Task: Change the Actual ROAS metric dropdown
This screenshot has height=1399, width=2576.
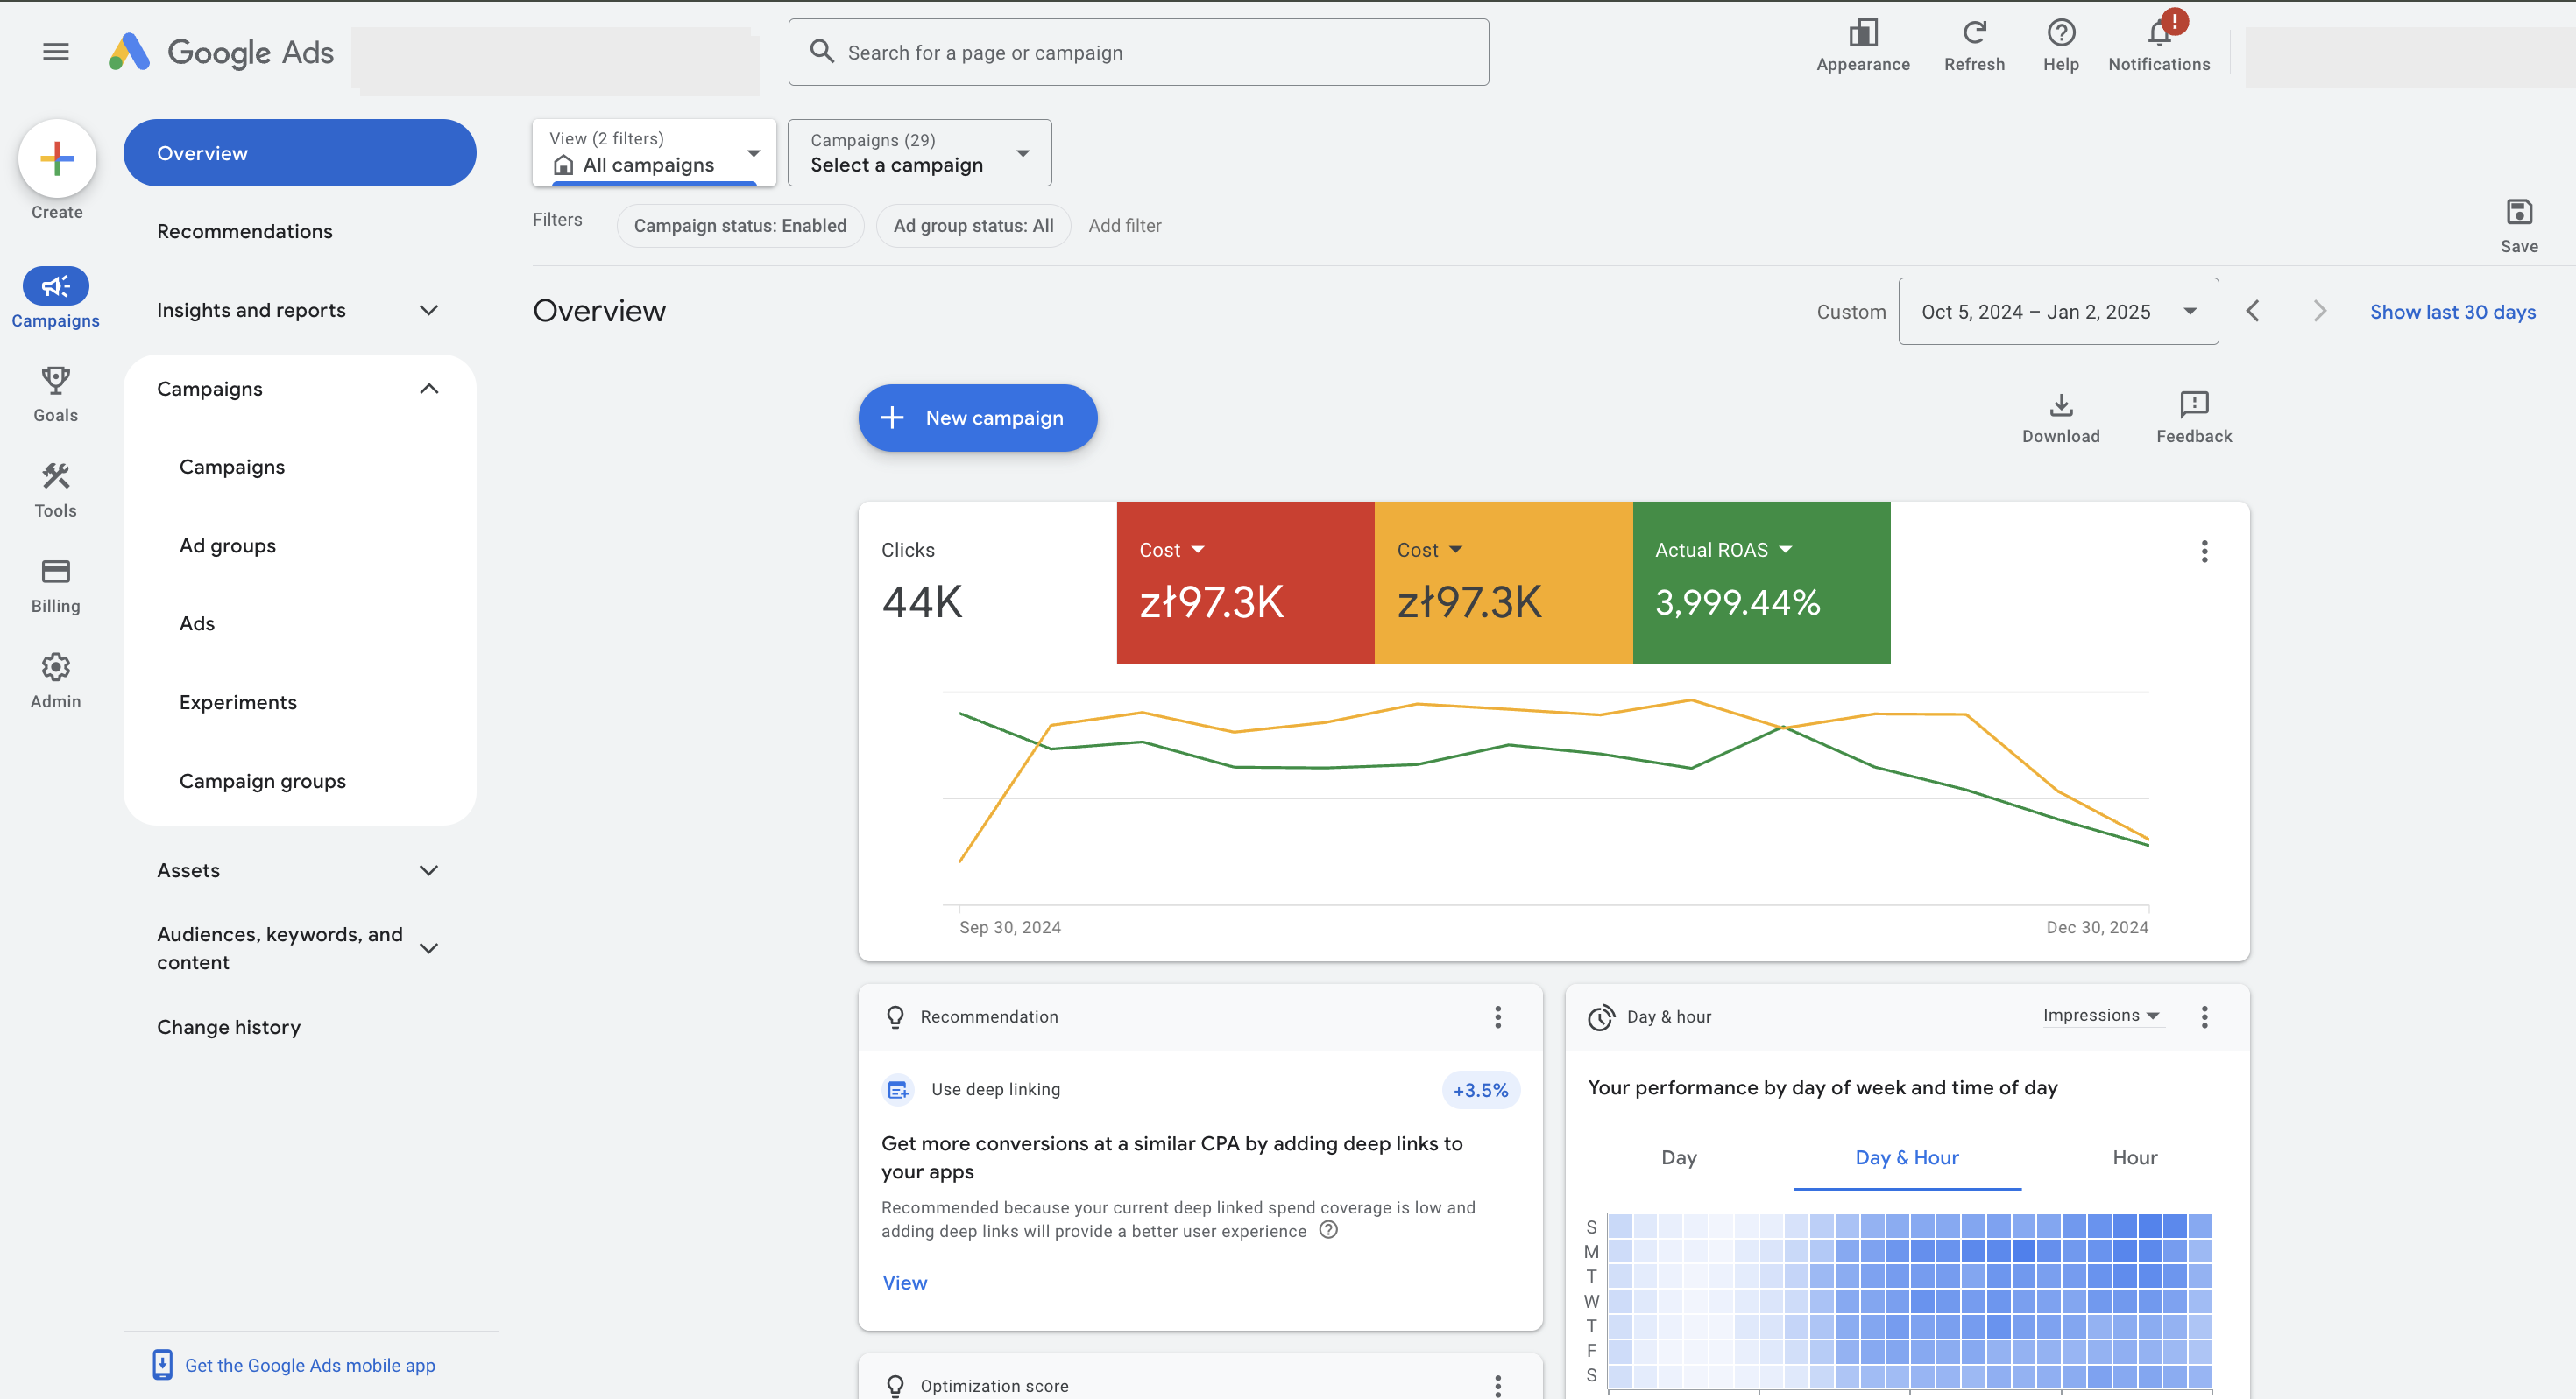Action: coord(1723,551)
